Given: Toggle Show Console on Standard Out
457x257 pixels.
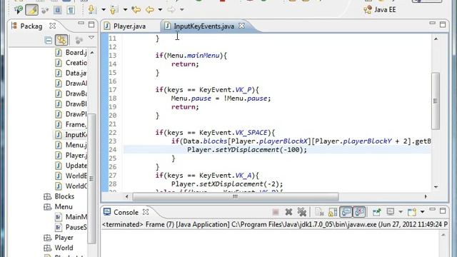Looking at the screenshot, I should (x=346, y=212).
